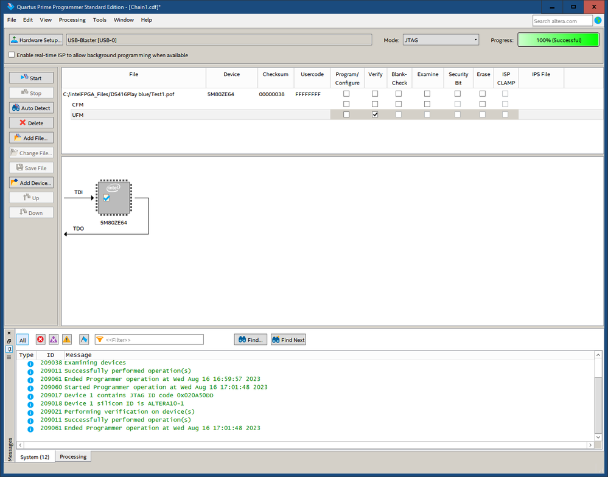
Task: Click the Hardware Setup button
Action: coord(36,40)
